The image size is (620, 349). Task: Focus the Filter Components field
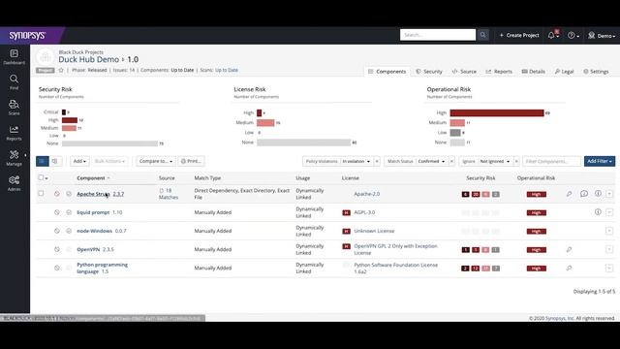pos(551,161)
